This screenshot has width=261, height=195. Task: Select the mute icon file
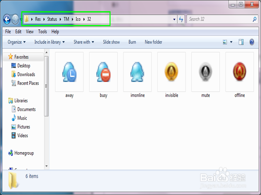(x=206, y=72)
